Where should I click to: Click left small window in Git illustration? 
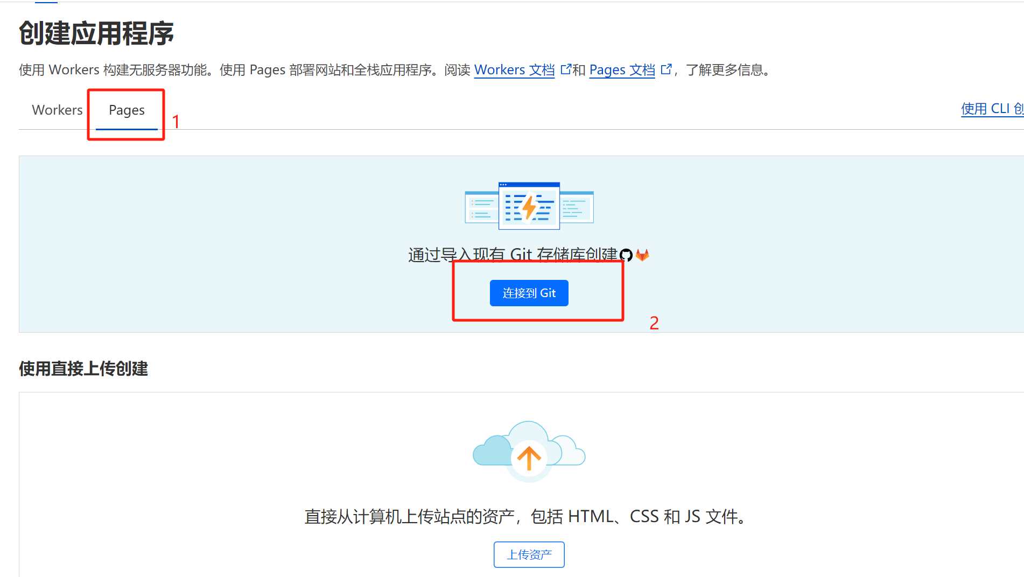click(x=481, y=207)
